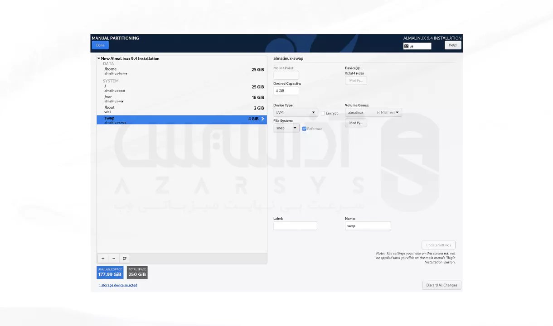Click the 0x1af4 (vda) device text
The image size is (553, 326).
354,73
